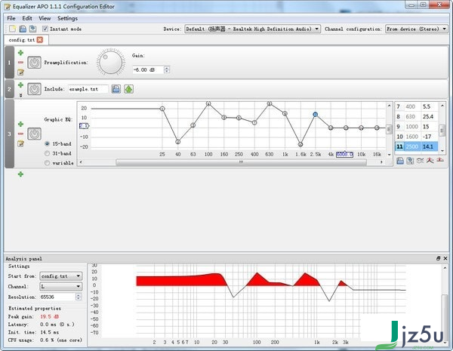The height and width of the screenshot is (351, 453).
Task: Select table row 9 with frequency 1000
Action: pos(416,127)
